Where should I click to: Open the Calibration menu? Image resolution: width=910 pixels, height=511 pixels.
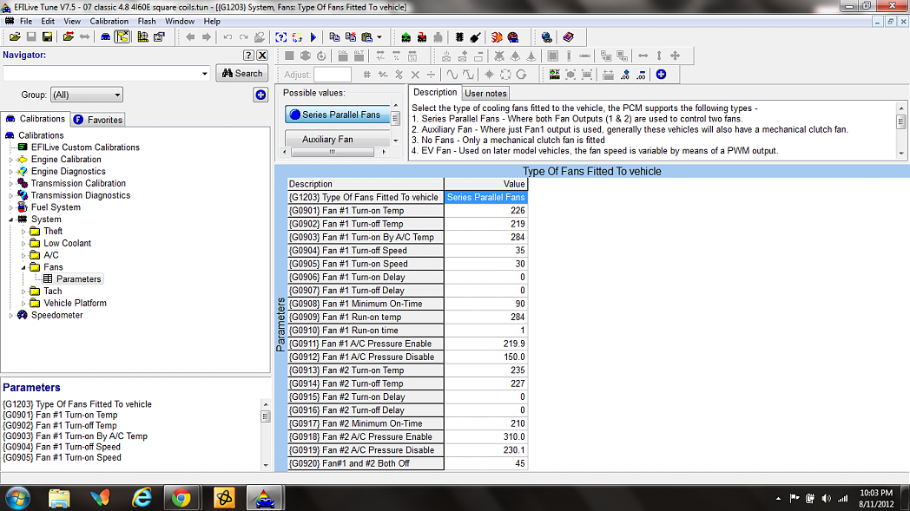coord(109,21)
